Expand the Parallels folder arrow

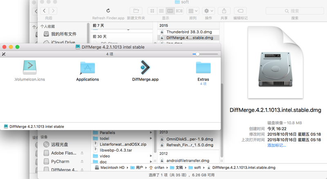tap(150, 132)
